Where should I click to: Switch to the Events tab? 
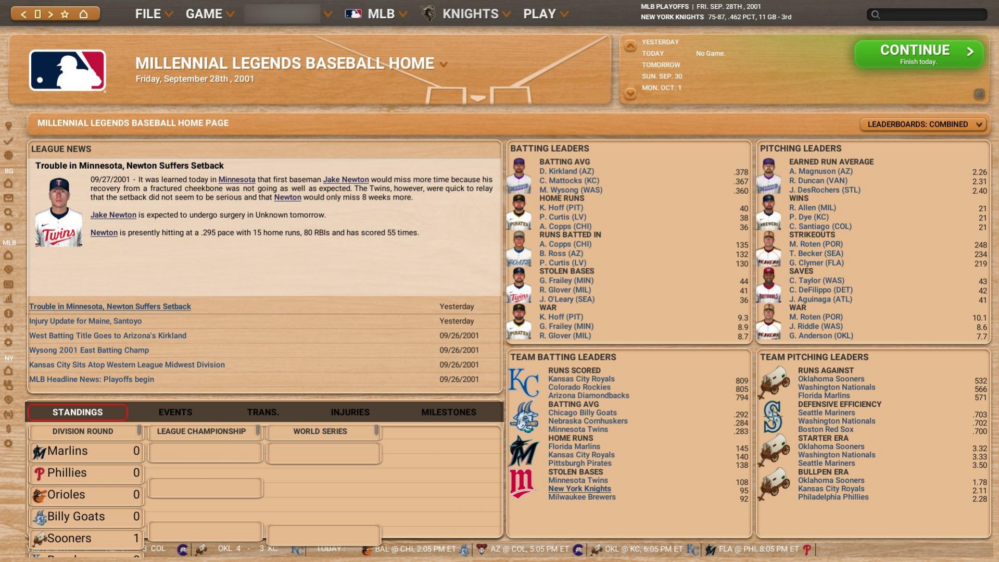click(x=175, y=413)
